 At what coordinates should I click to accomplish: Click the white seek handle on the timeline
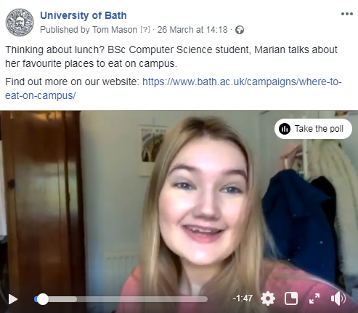click(x=43, y=299)
